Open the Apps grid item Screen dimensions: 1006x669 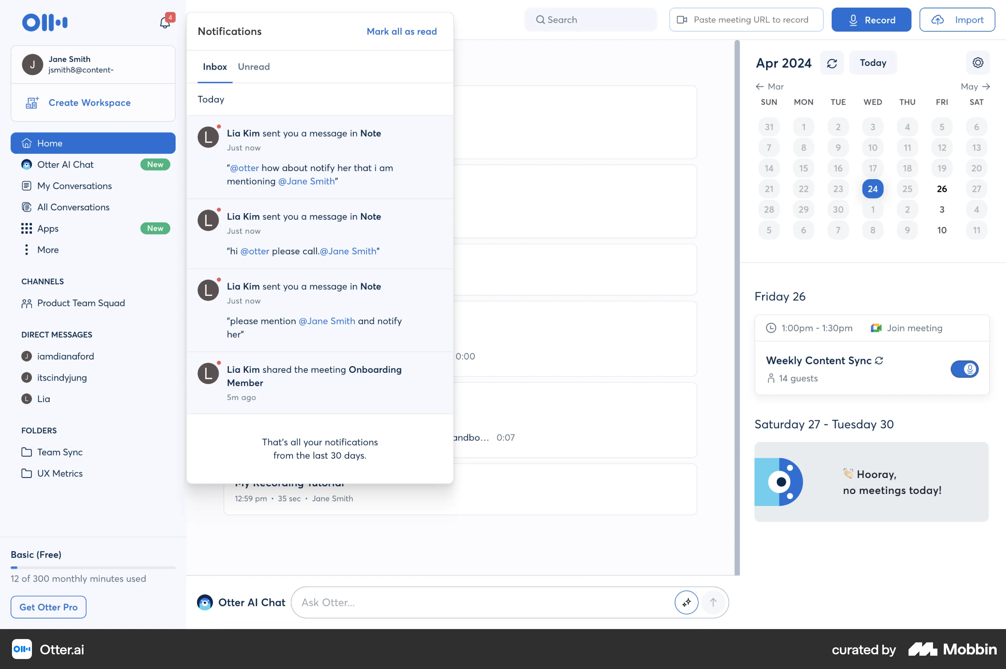(x=93, y=228)
